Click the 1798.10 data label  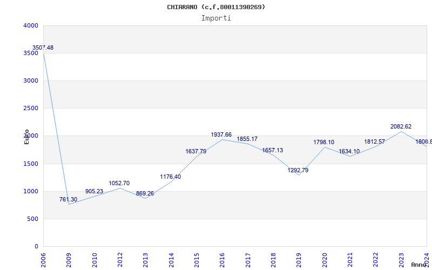323,143
